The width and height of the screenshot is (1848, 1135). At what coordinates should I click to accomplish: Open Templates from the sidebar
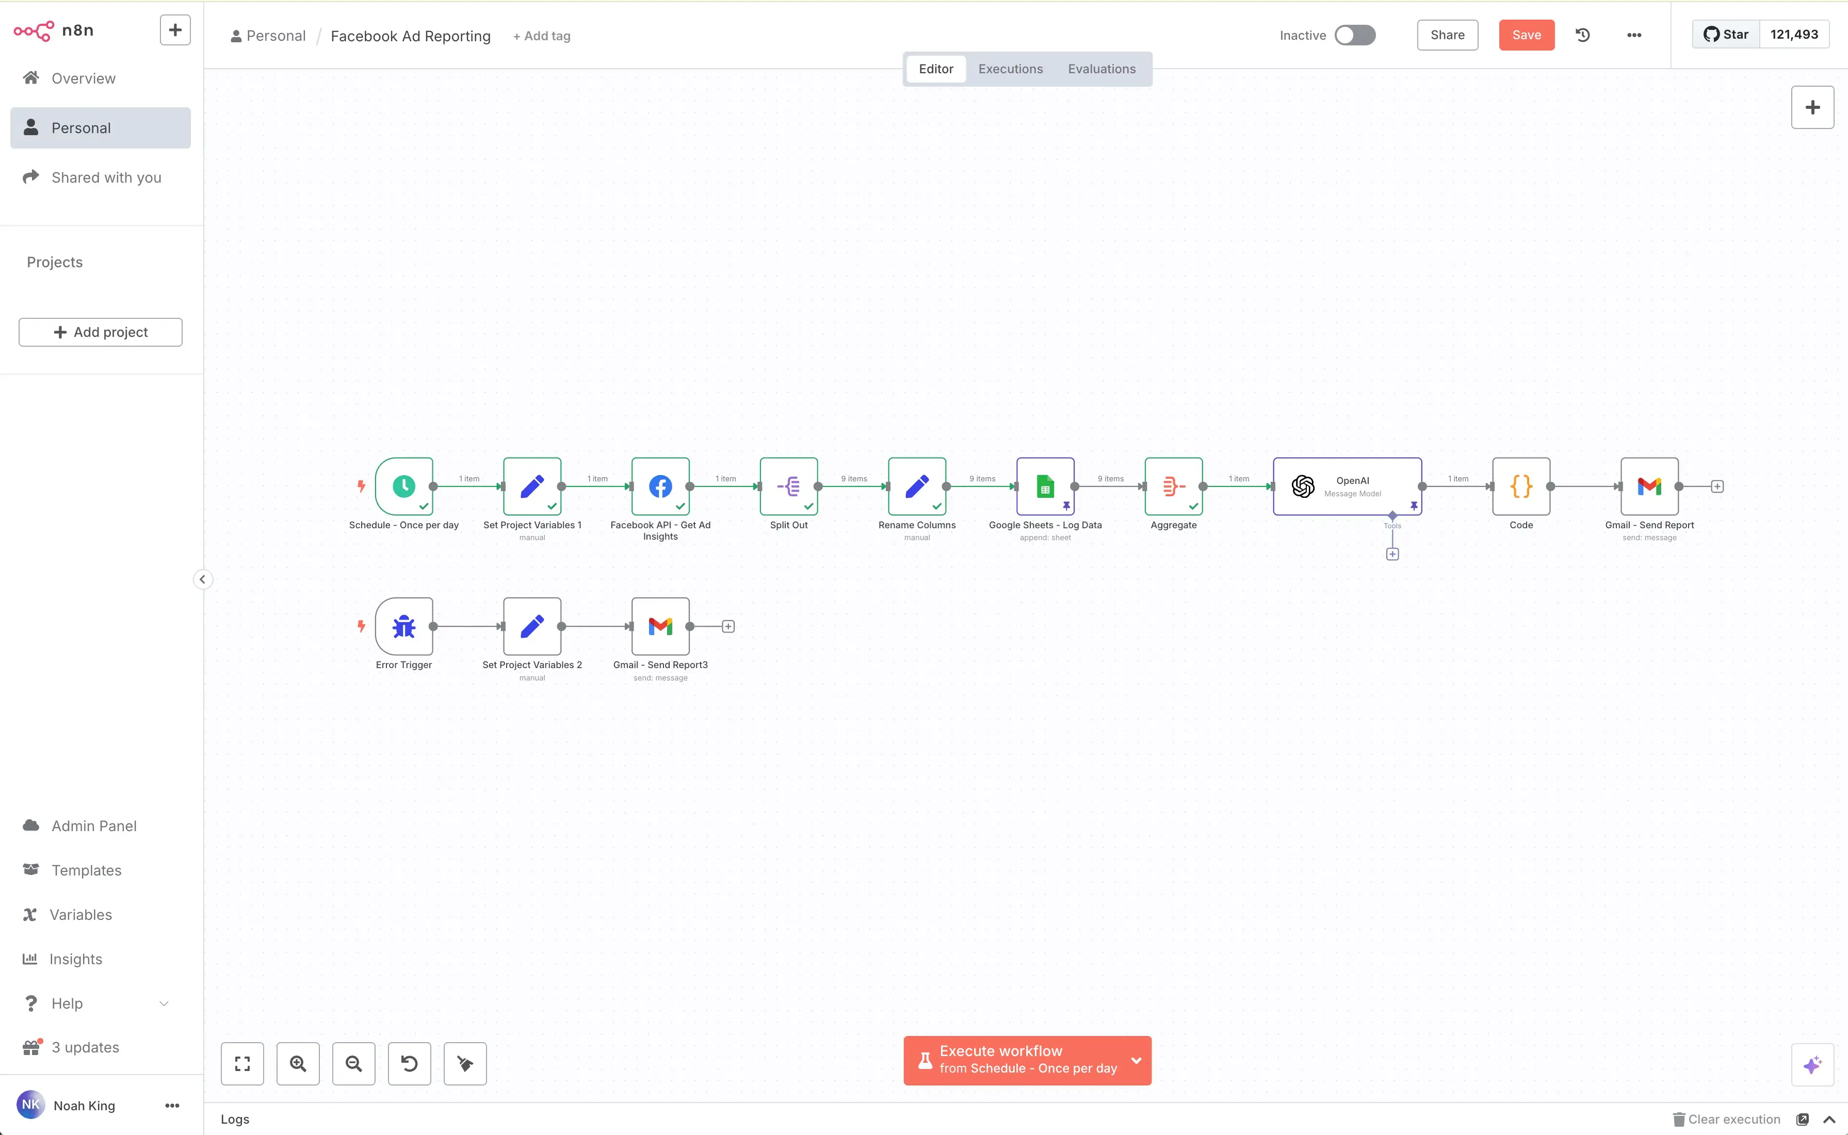coord(101,870)
